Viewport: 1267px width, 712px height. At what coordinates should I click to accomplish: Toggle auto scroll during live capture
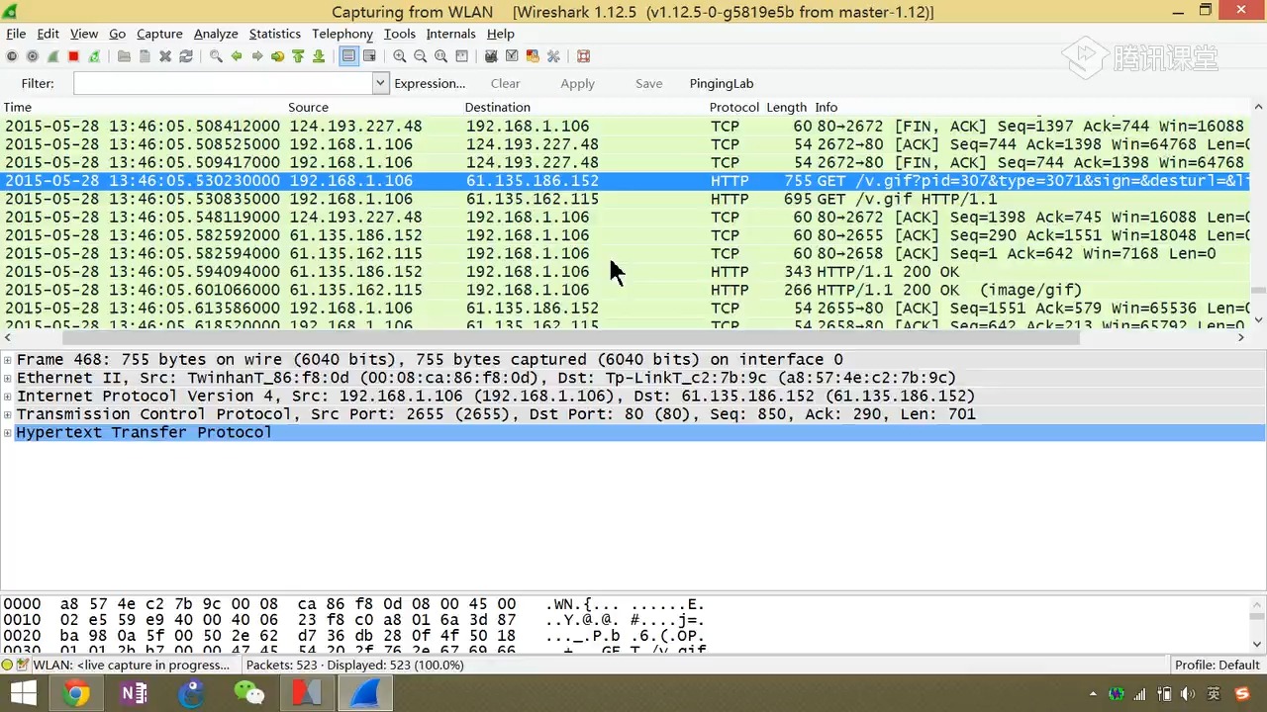pyautogui.click(x=369, y=56)
